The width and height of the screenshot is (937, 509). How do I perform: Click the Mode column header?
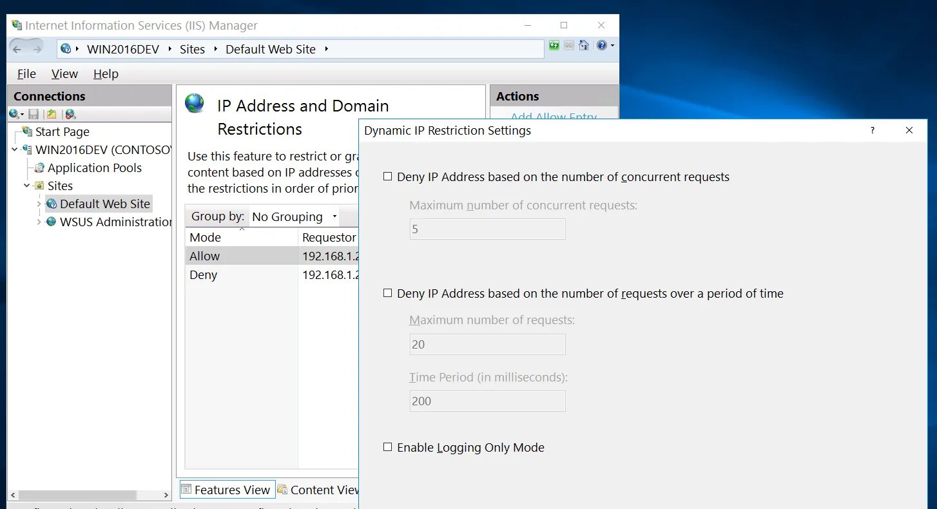(242, 236)
